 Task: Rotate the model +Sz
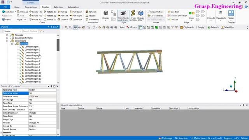(x=36, y=19)
